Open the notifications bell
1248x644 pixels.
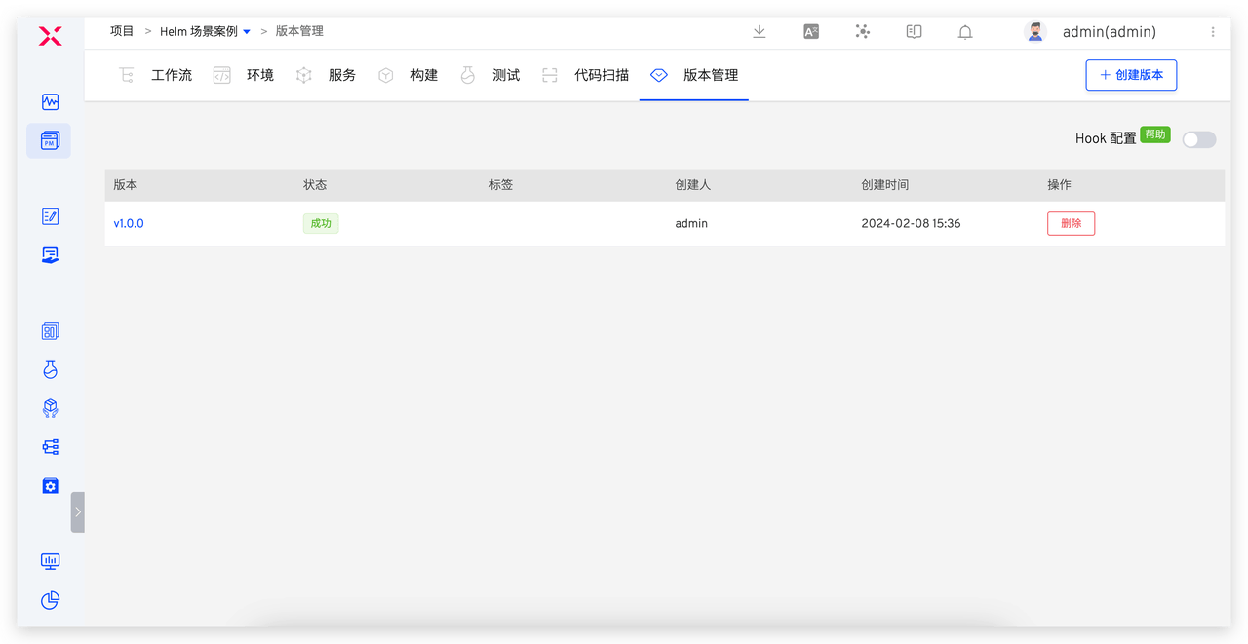(x=964, y=32)
